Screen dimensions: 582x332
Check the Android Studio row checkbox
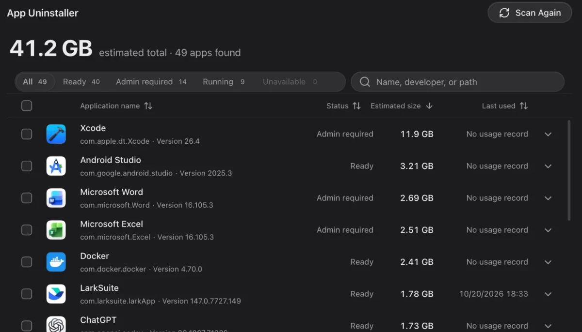tap(27, 166)
